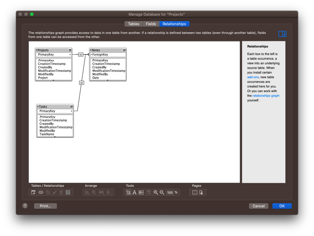314x236 pixels.
Task: Click the zoom percentage field
Action: (170, 192)
